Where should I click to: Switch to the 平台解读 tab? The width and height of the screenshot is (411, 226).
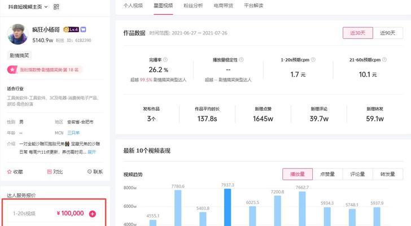point(253,6)
